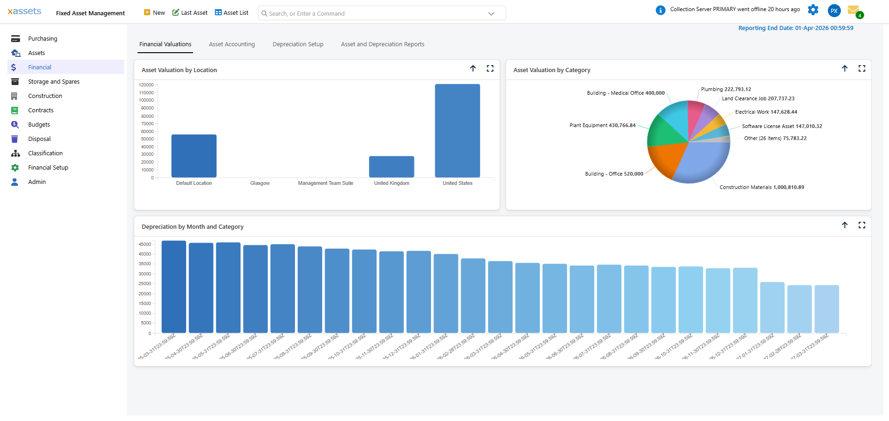
Task: Click the Disposal trash icon in sidebar
Action: click(x=15, y=139)
